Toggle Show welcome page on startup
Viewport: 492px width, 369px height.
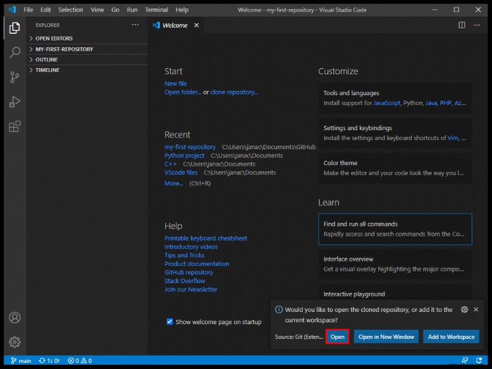pyautogui.click(x=170, y=322)
